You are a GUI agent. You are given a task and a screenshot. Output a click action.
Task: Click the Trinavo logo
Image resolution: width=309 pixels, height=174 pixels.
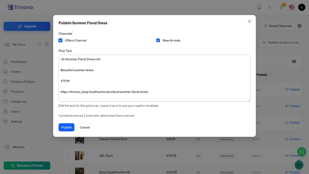click(20, 7)
